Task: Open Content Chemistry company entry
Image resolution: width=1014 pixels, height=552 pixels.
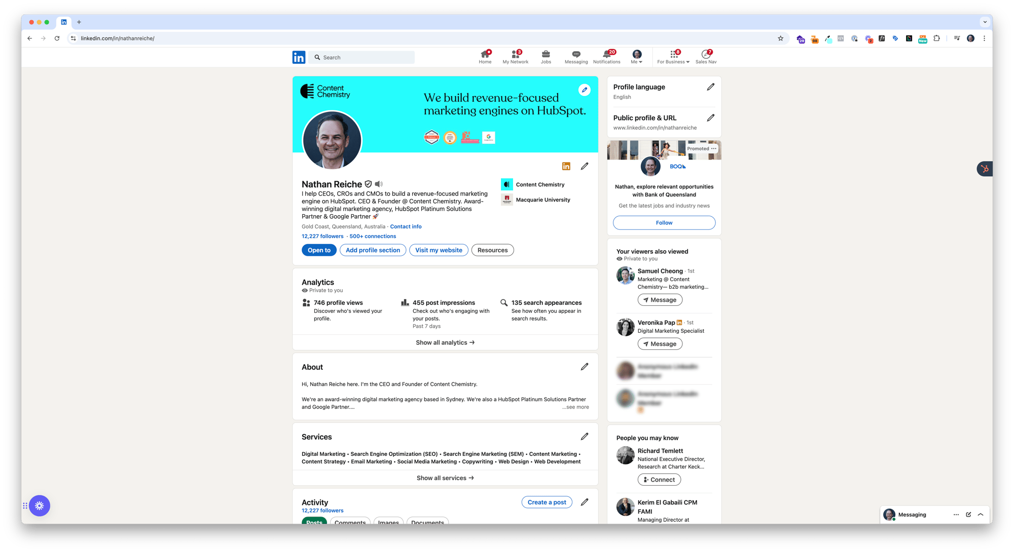Action: 533,184
